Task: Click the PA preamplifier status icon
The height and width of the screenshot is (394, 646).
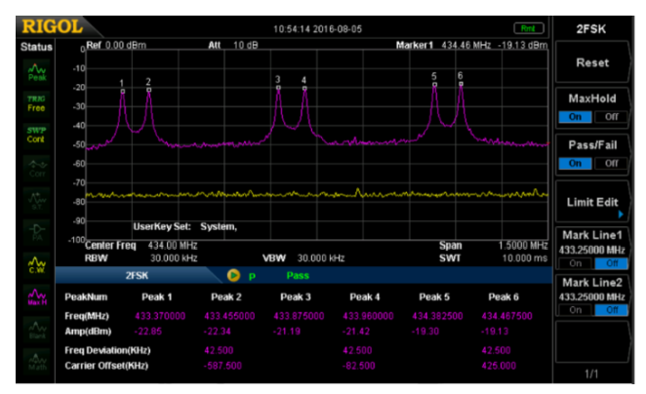Action: 37,232
